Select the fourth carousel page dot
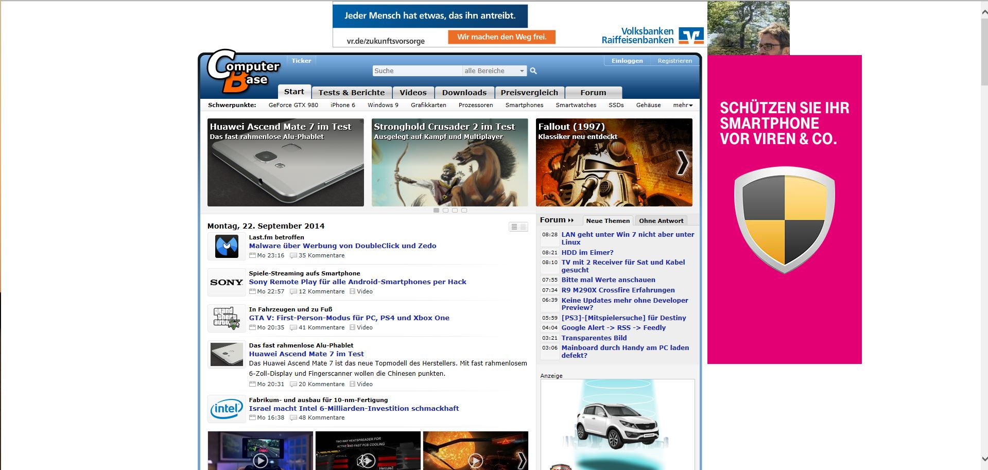The image size is (988, 470). click(x=464, y=211)
